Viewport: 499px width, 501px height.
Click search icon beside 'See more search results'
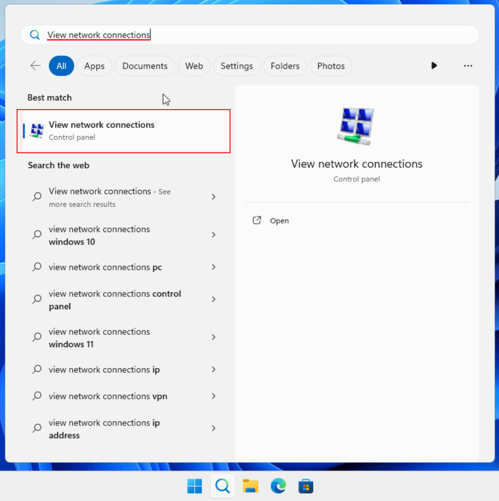coord(37,196)
